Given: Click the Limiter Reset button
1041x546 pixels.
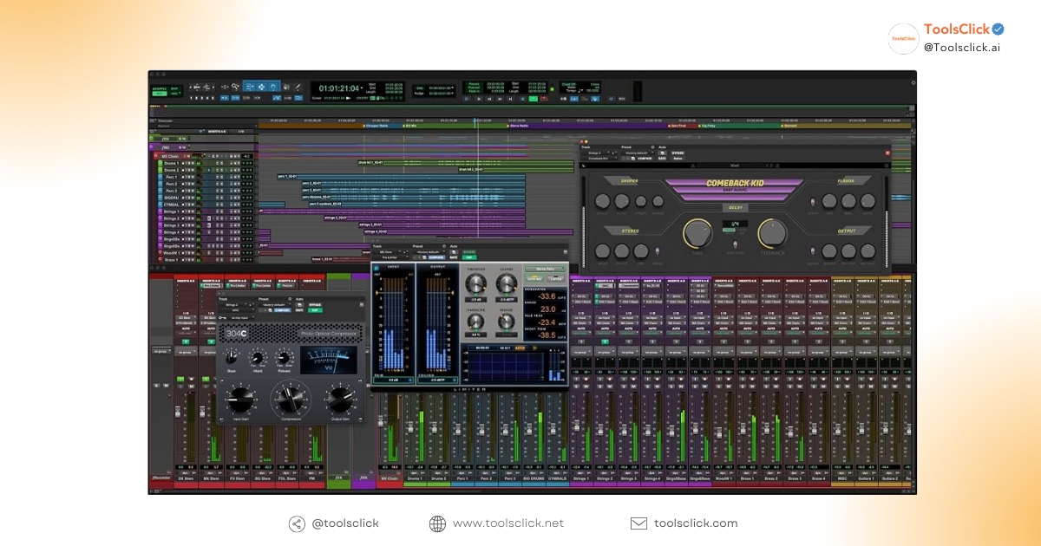Looking at the screenshot, I should (x=505, y=348).
